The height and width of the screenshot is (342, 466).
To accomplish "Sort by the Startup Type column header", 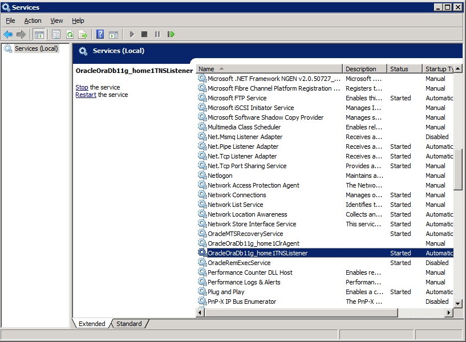I will [439, 69].
